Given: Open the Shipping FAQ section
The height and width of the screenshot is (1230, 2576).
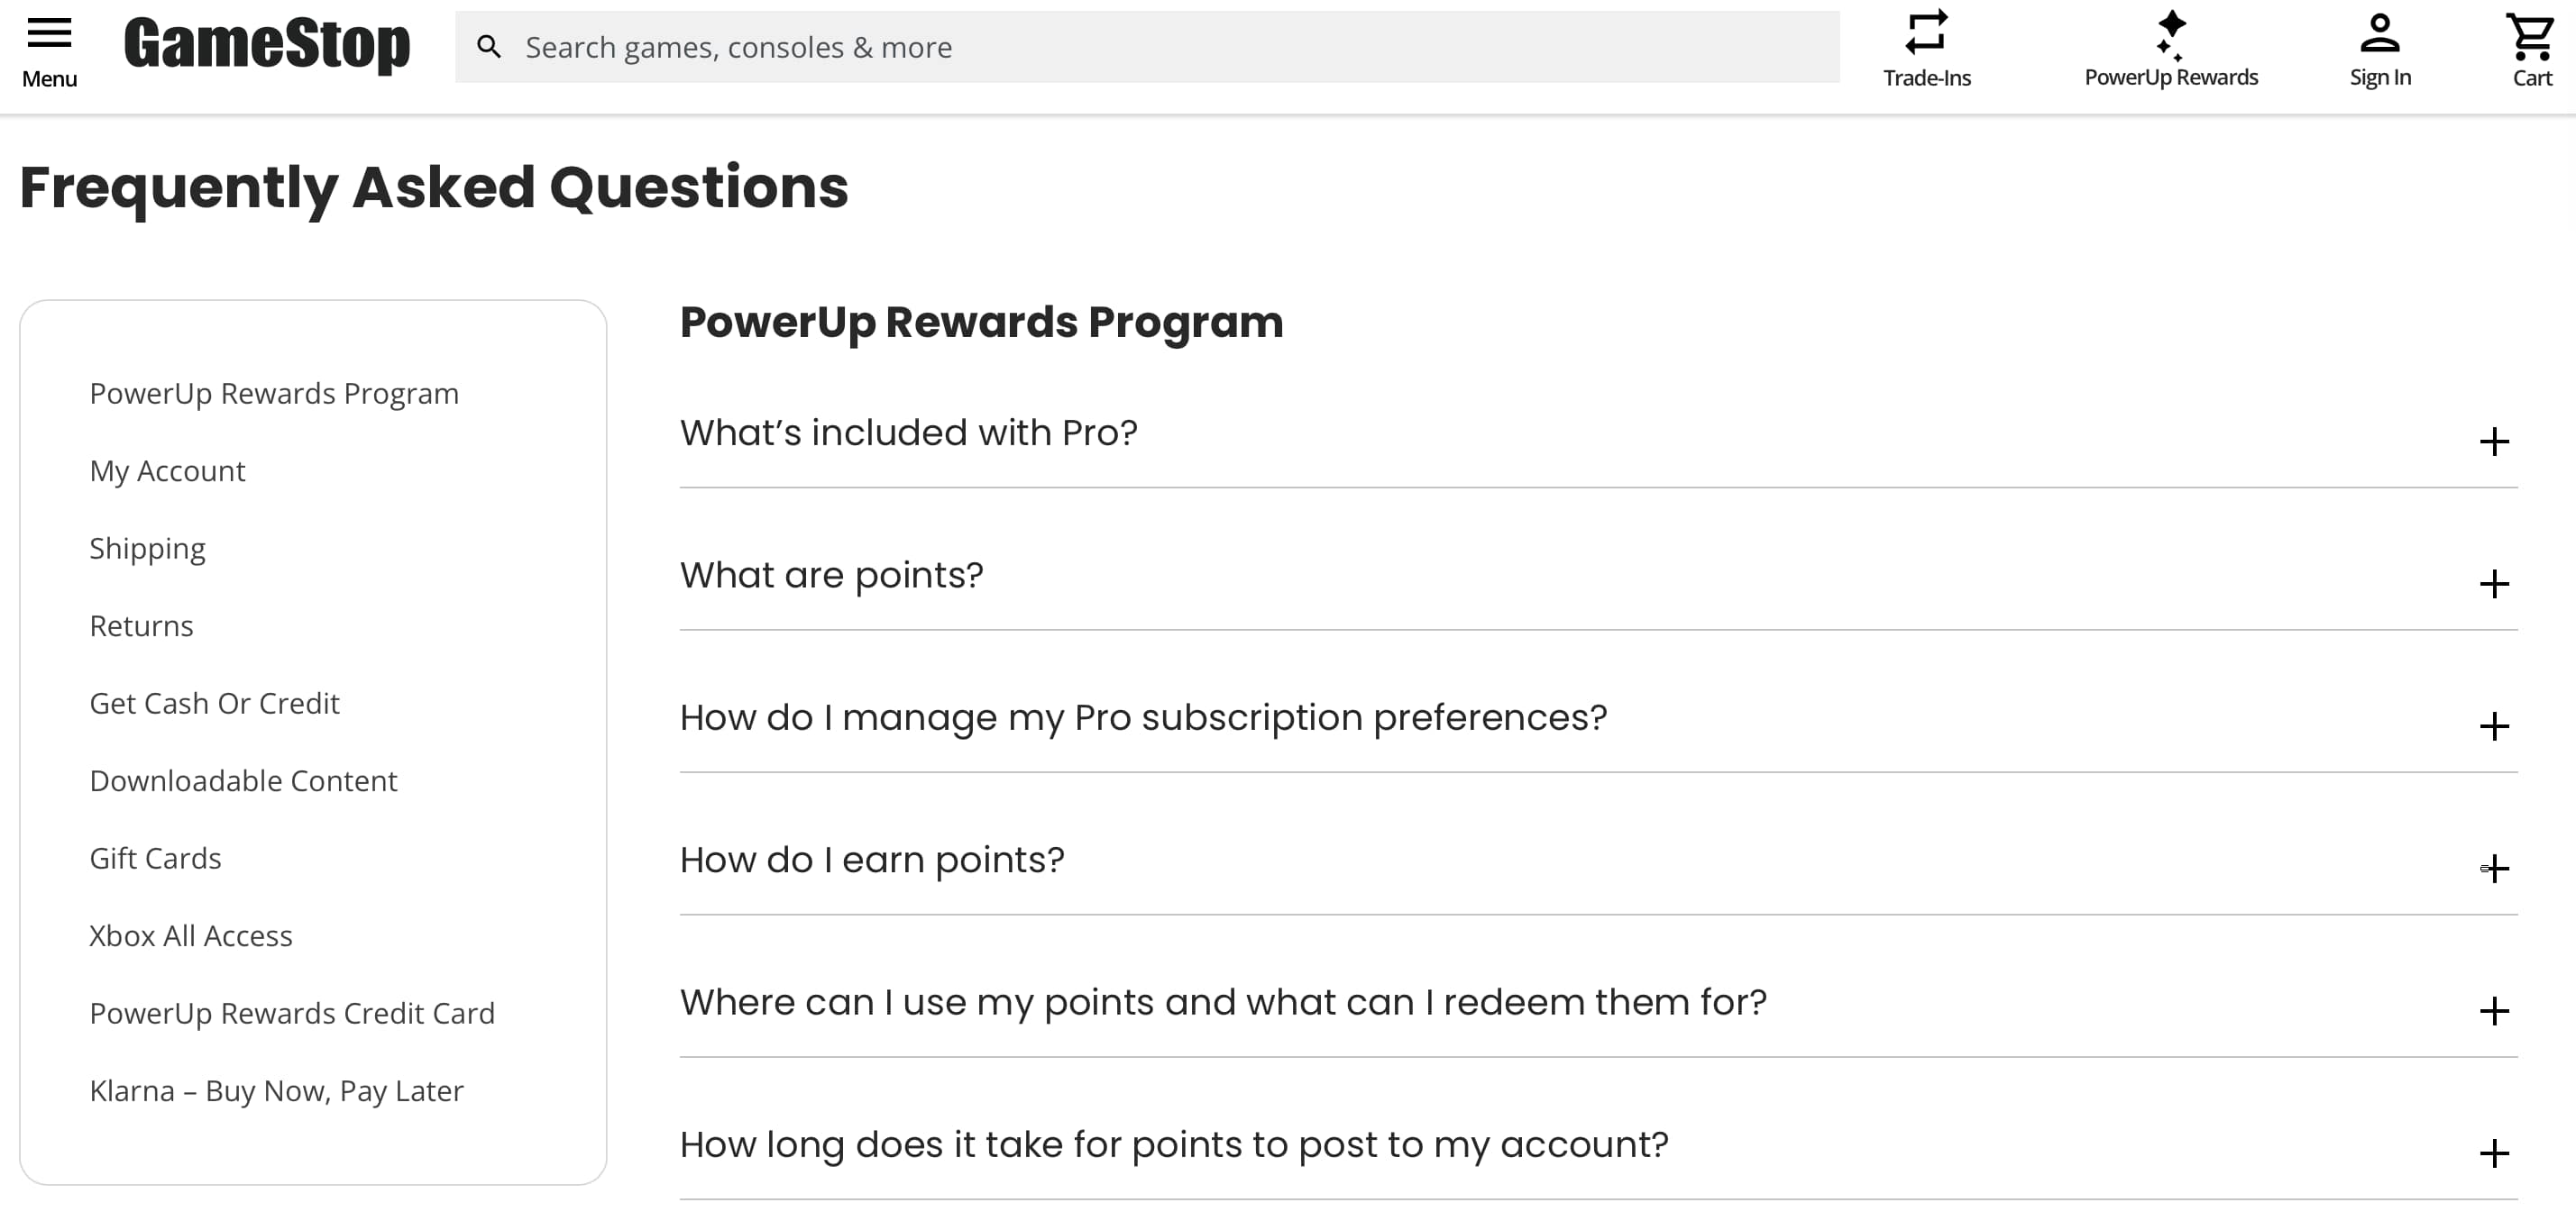Looking at the screenshot, I should pyautogui.click(x=147, y=548).
